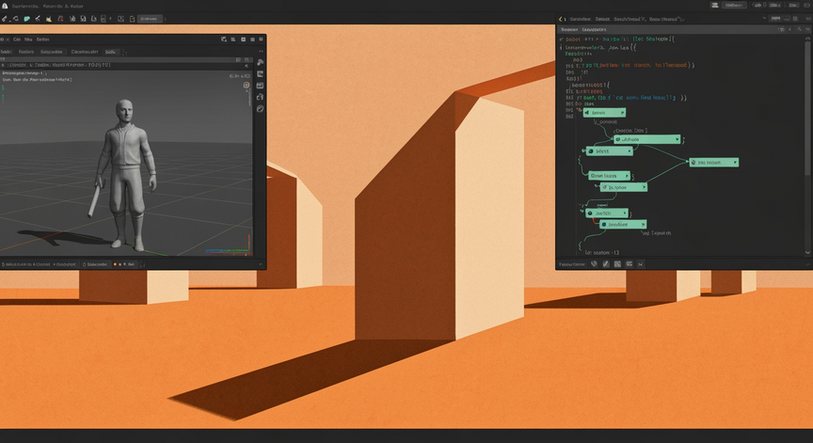The width and height of the screenshot is (813, 443).
Task: Select green node directly above blue-dot node
Action: 607,213
